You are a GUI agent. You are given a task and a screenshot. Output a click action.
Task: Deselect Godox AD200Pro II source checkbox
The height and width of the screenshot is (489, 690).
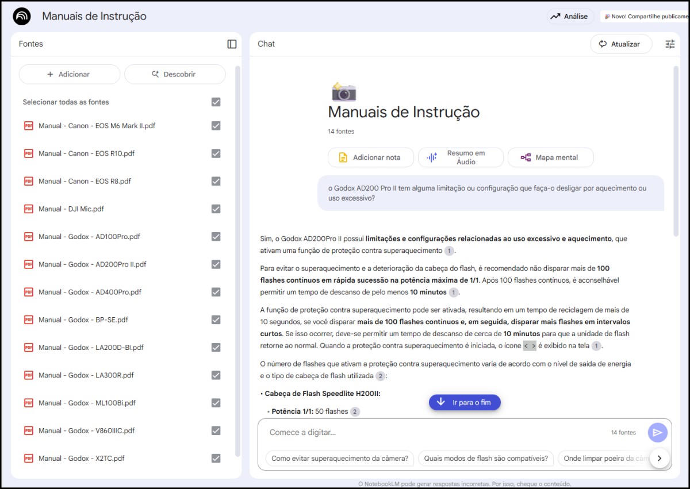point(216,264)
